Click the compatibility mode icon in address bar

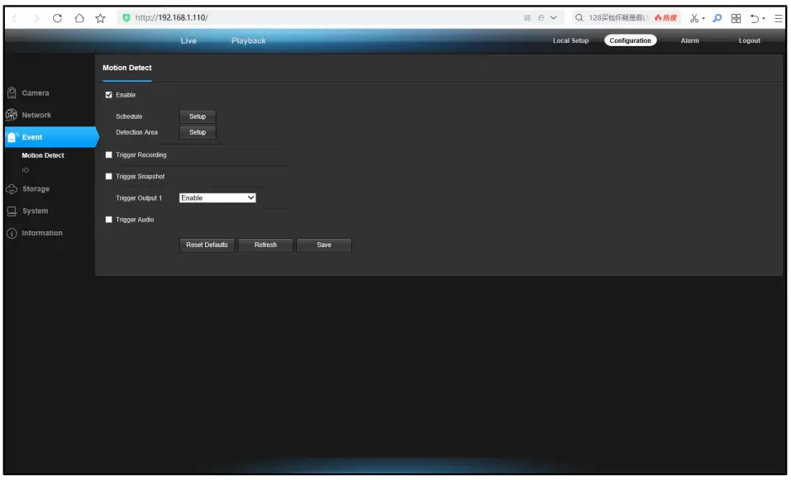[541, 17]
